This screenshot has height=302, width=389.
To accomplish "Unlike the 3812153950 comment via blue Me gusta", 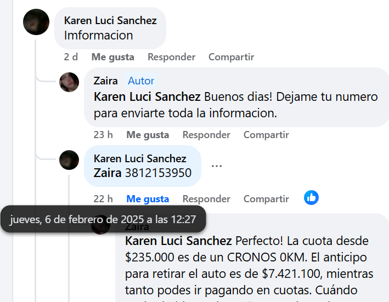I will click(148, 199).
